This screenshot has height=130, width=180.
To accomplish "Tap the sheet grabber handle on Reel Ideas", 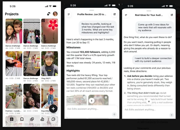I will 149,11.
